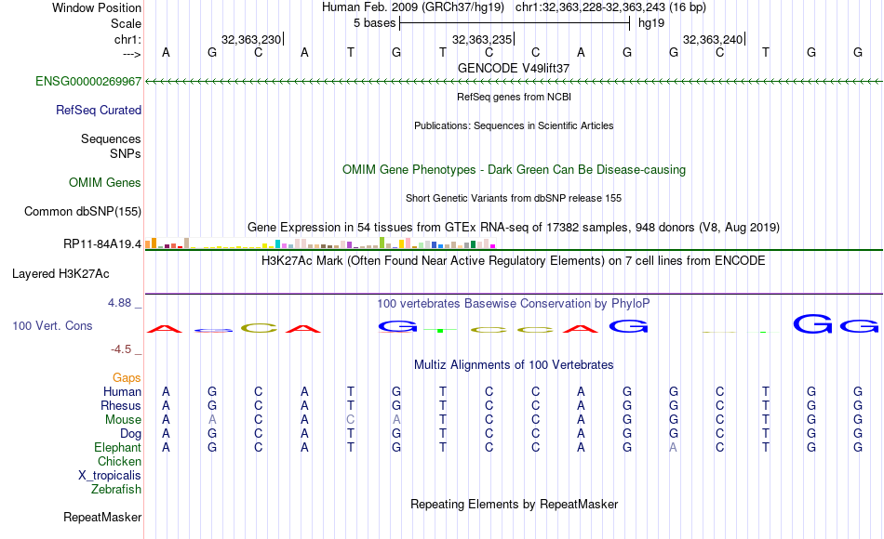The height and width of the screenshot is (539, 884).
Task: Select the Human species label
Action: pyautogui.click(x=122, y=391)
